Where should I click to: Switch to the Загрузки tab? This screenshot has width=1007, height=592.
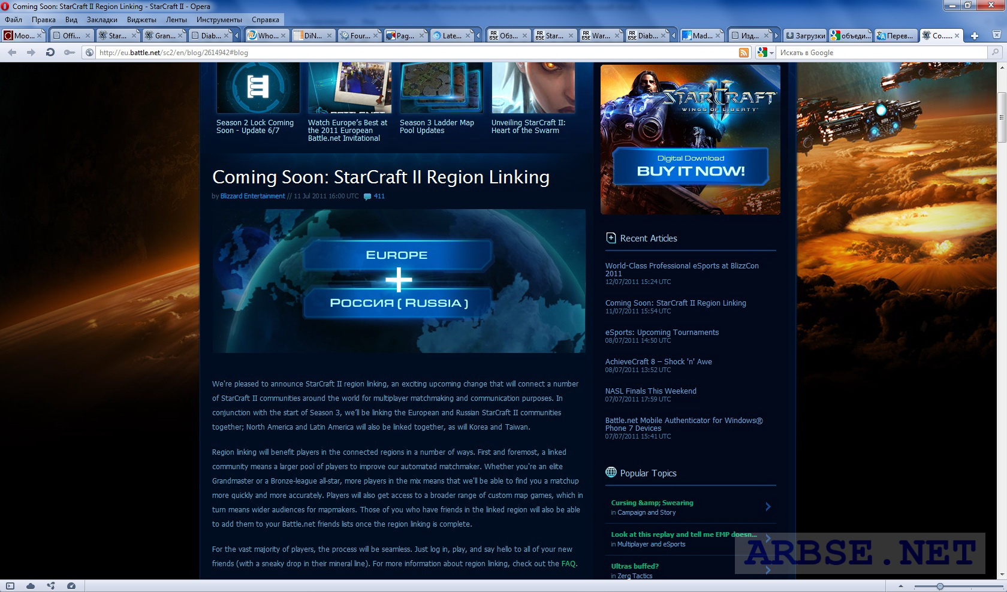(805, 35)
